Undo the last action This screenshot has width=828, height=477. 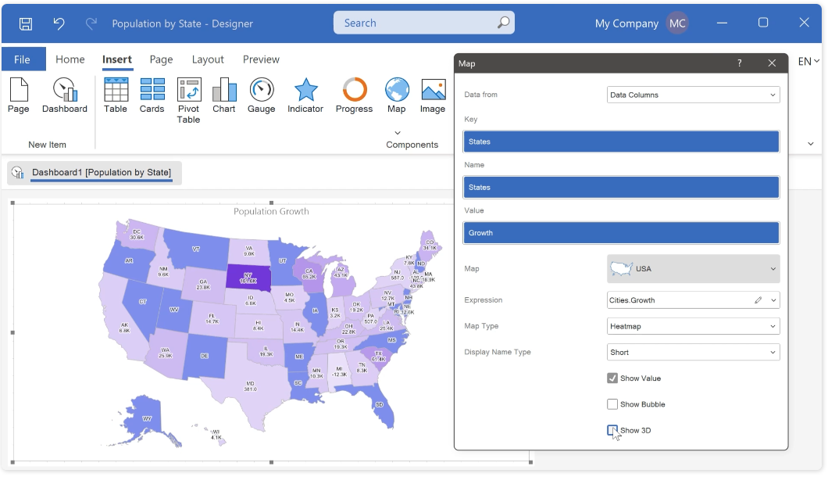tap(59, 23)
